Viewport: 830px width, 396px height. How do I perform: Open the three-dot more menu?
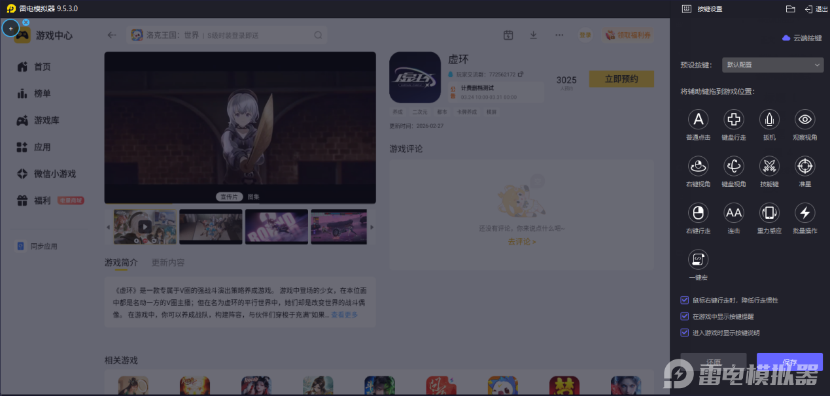click(x=559, y=35)
